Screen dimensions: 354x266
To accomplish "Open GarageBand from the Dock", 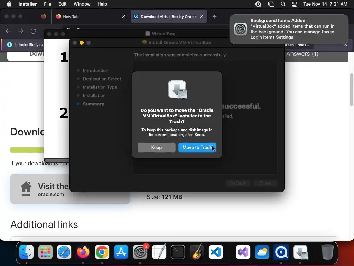I will point(197,252).
